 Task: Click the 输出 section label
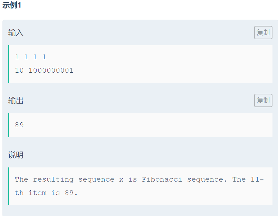[x=16, y=101]
